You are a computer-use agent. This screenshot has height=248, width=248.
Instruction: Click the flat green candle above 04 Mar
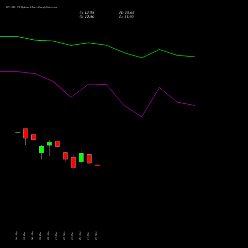coord(18,132)
